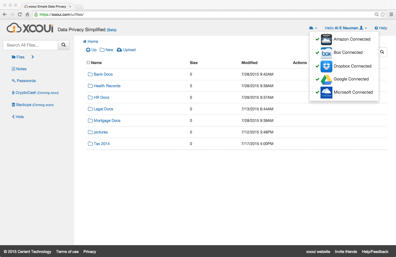Click the Legal Docs folder icon
Viewport: 396px width, 257px height.
click(x=90, y=109)
